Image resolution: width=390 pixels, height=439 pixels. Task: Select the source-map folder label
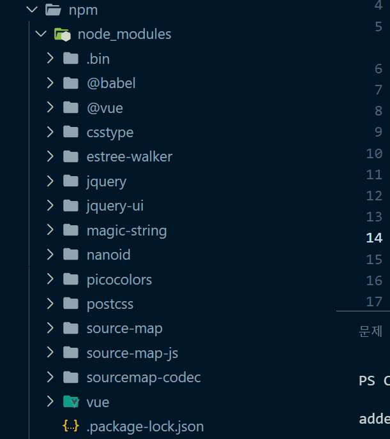124,329
